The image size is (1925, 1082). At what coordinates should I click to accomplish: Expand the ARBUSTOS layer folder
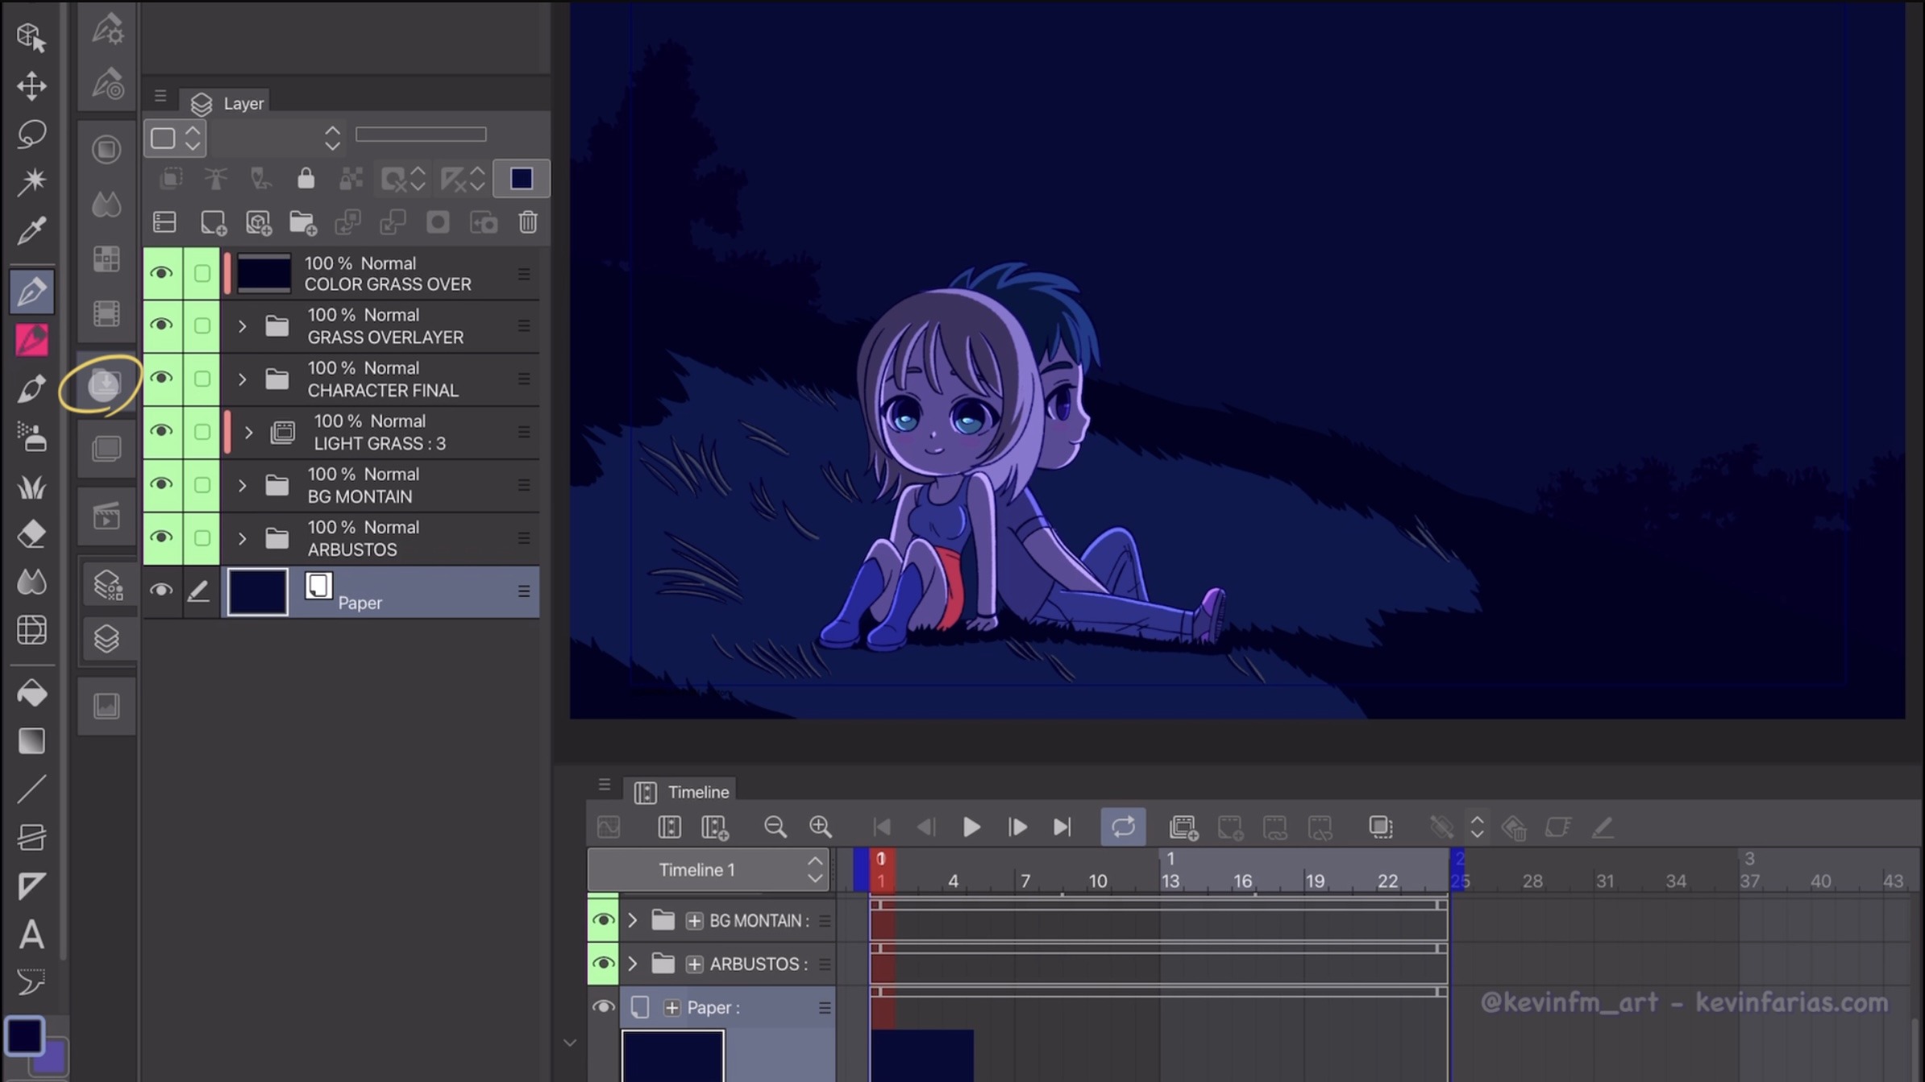pos(242,538)
